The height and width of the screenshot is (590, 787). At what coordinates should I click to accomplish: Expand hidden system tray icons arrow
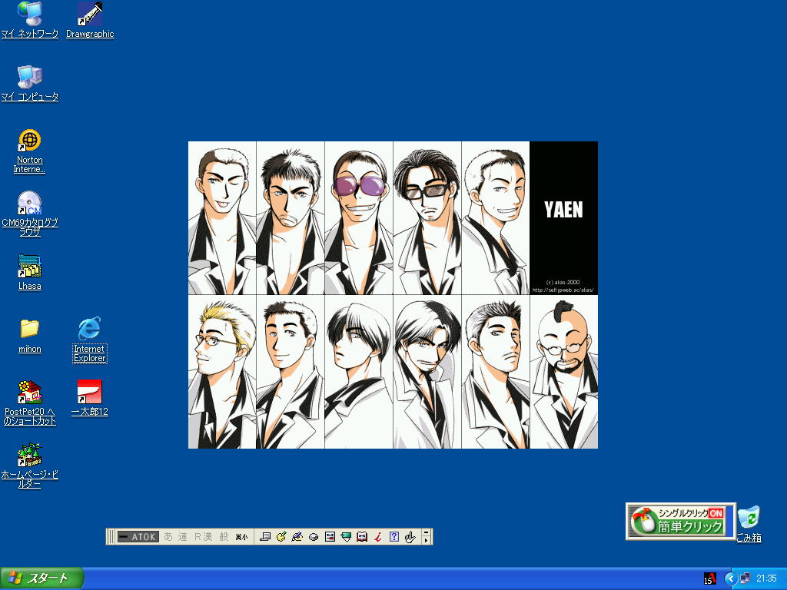point(731,578)
